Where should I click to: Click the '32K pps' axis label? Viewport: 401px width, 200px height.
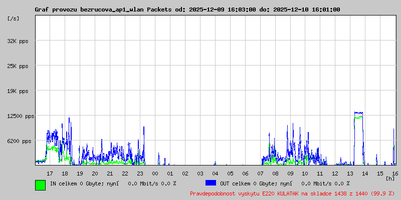(x=18, y=41)
